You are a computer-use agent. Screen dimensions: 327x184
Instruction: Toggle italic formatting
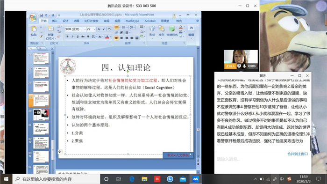tap(72, 37)
